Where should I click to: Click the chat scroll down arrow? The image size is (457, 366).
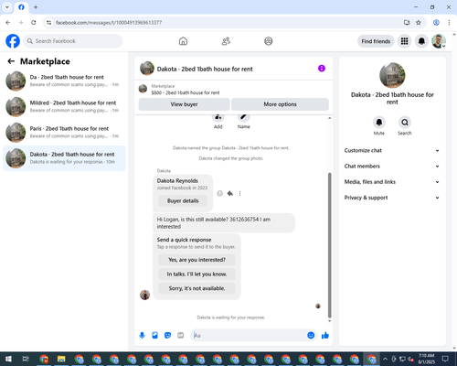pyautogui.click(x=329, y=321)
